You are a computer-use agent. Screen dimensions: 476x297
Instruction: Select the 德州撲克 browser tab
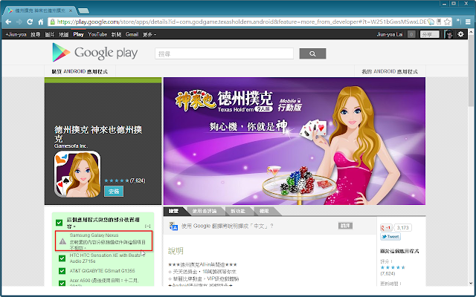[40, 10]
